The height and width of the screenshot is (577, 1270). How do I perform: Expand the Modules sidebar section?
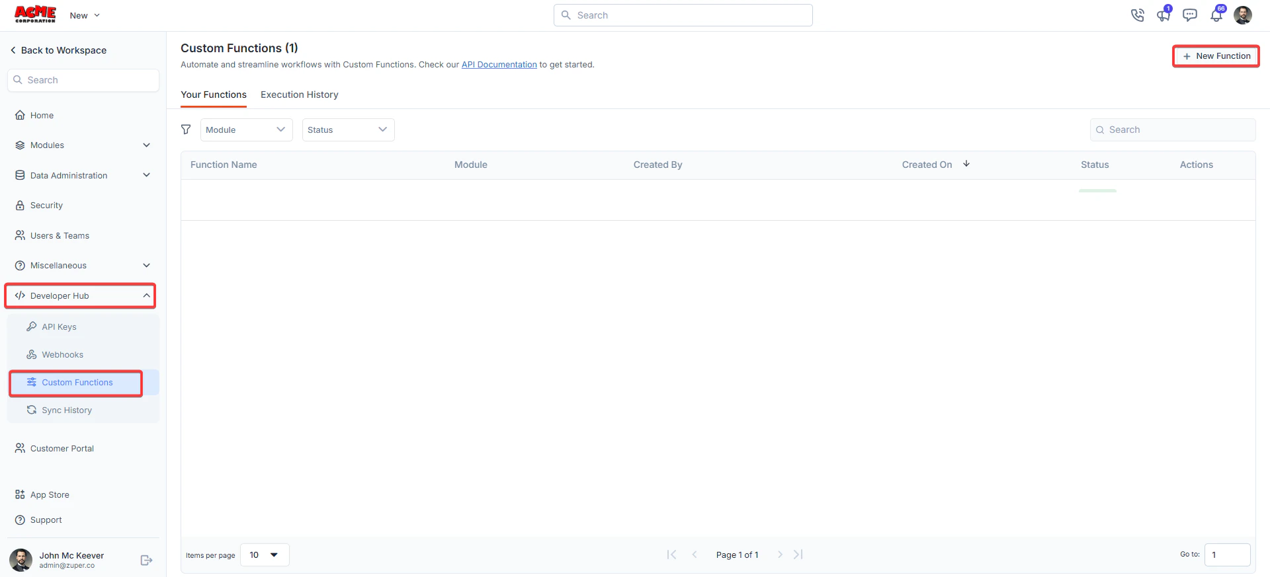click(146, 145)
